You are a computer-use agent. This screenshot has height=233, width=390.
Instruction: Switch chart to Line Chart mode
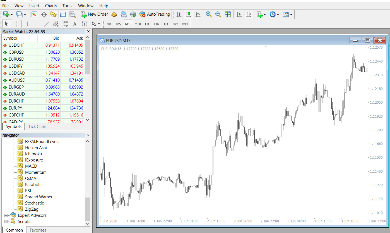tap(198, 14)
